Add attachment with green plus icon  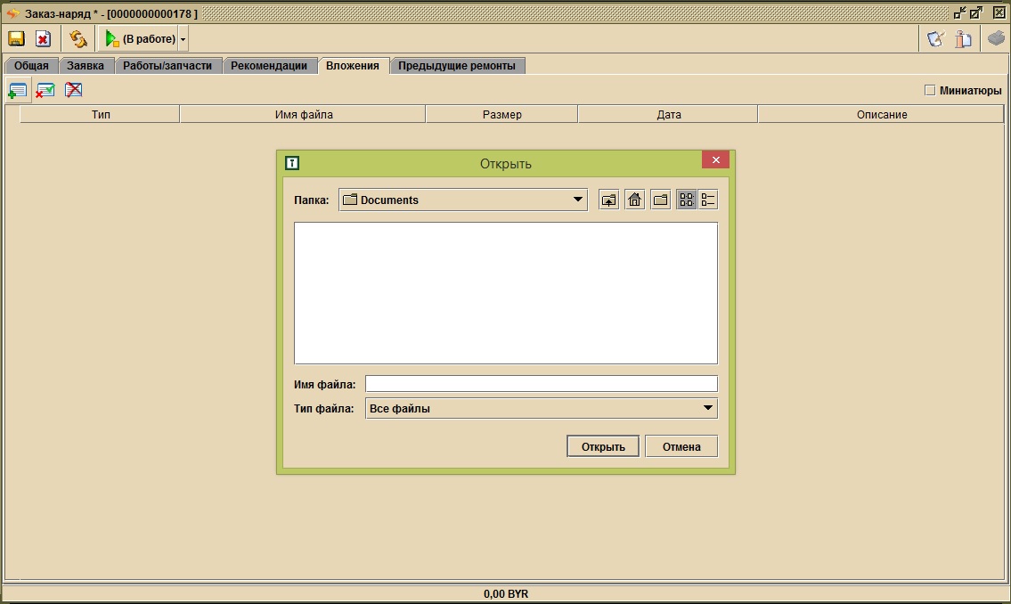coord(18,90)
